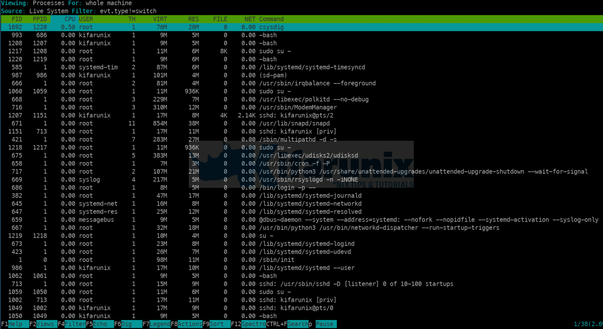Screen dimensions: 603x329
Task: Open the F1 Help menu item
Action: [x=15, y=324]
